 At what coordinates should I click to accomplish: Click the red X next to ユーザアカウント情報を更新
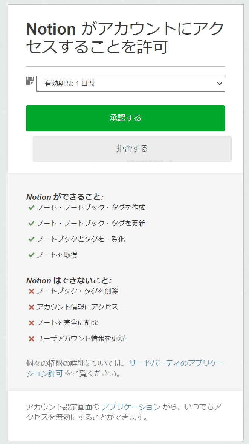[31, 339]
